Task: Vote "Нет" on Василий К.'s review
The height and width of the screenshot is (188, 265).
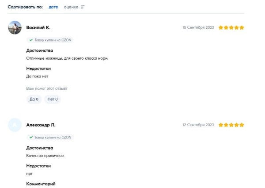Action: tap(52, 99)
